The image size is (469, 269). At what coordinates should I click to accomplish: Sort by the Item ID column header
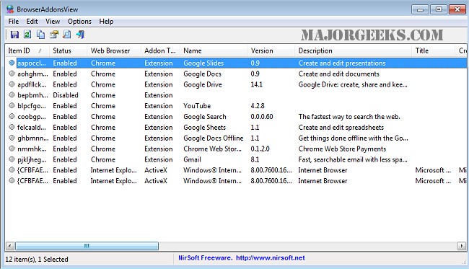[27, 50]
